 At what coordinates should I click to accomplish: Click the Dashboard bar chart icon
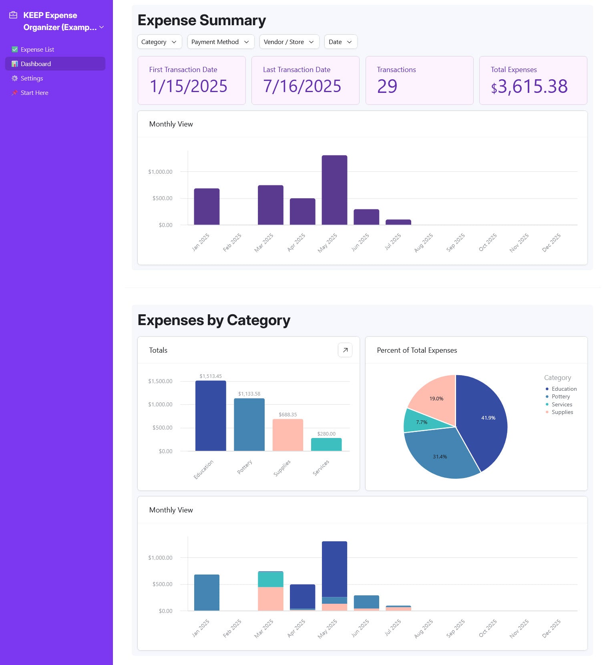(x=15, y=64)
